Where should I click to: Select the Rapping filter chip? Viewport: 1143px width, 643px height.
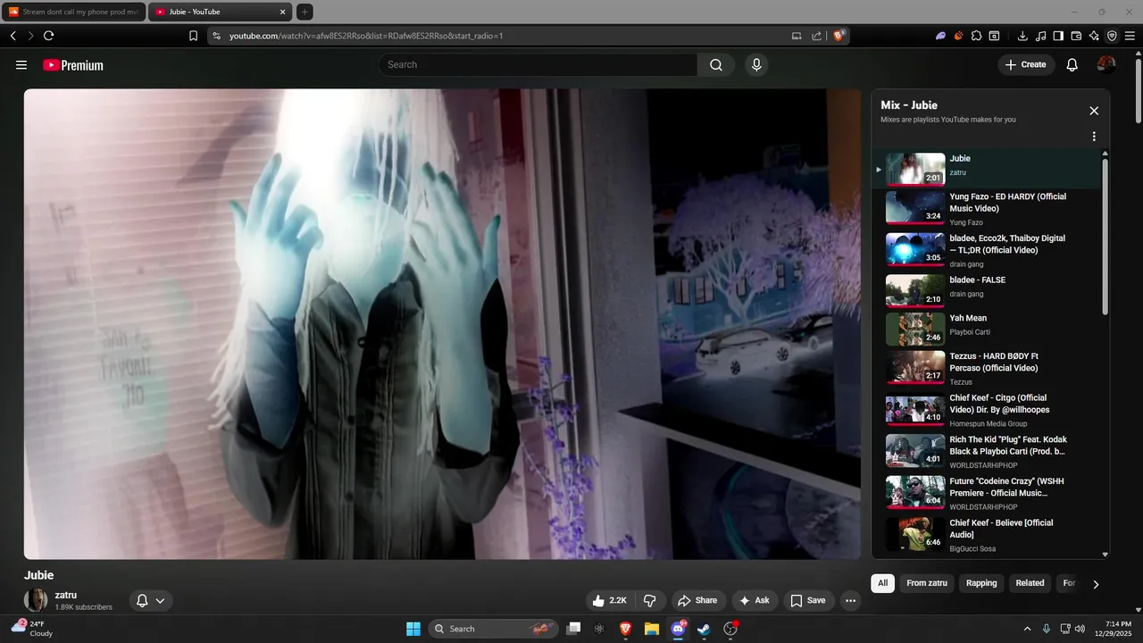(x=981, y=583)
